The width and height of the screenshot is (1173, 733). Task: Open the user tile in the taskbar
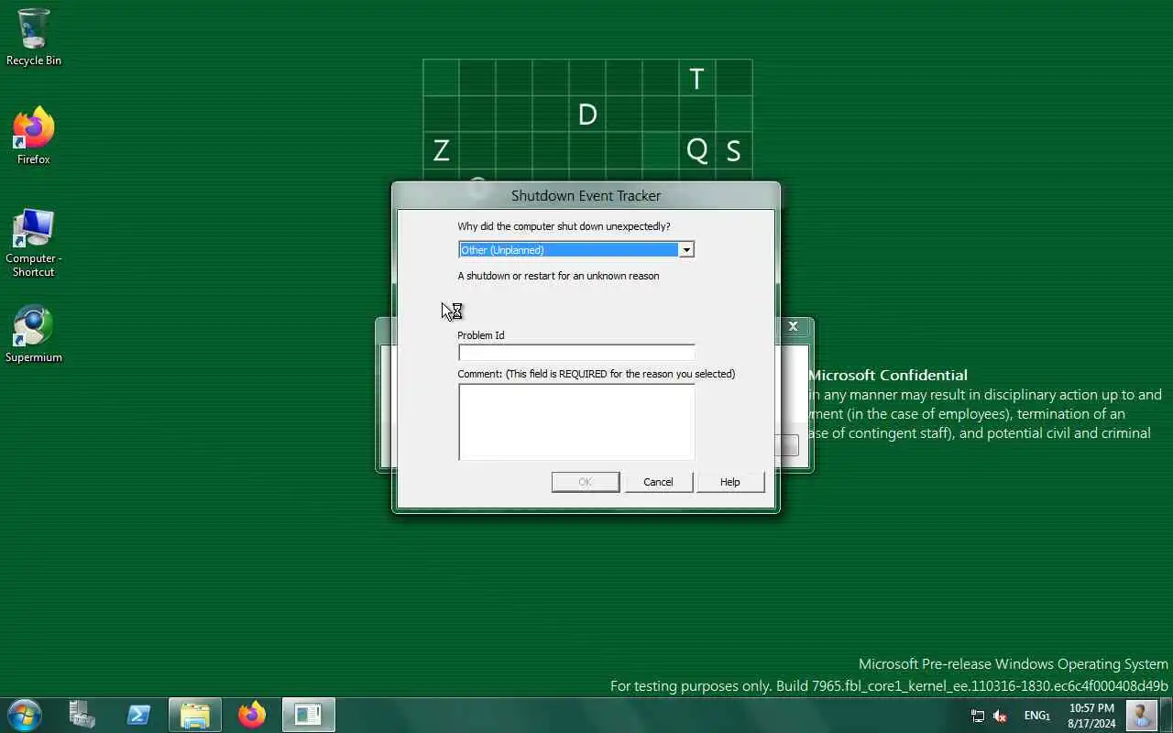click(x=1141, y=715)
